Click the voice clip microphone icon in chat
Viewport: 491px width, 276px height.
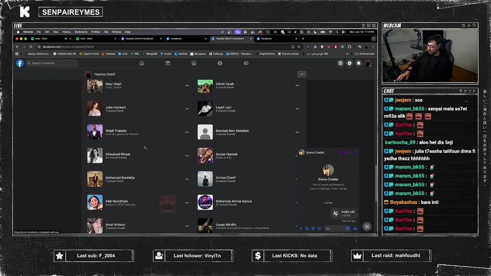click(301, 228)
